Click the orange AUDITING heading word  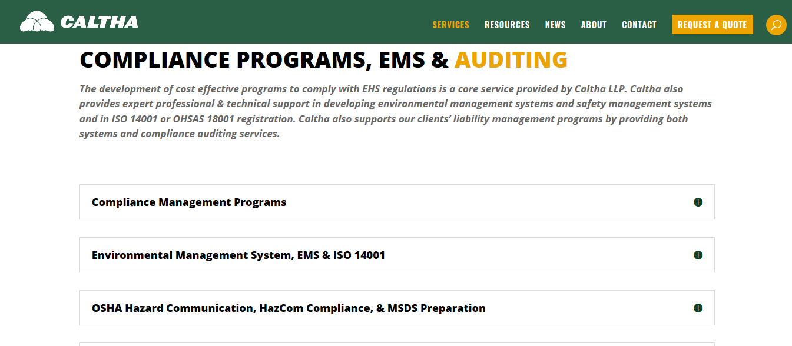[511, 60]
